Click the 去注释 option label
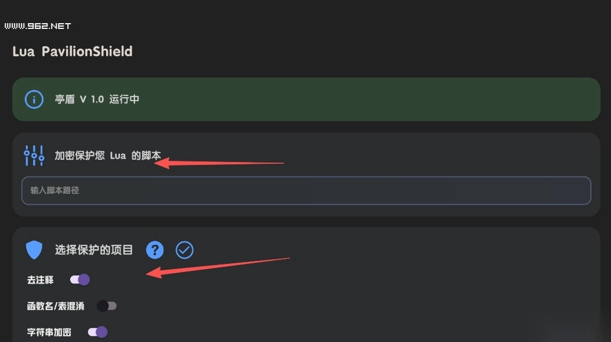The width and height of the screenshot is (611, 342). click(40, 280)
